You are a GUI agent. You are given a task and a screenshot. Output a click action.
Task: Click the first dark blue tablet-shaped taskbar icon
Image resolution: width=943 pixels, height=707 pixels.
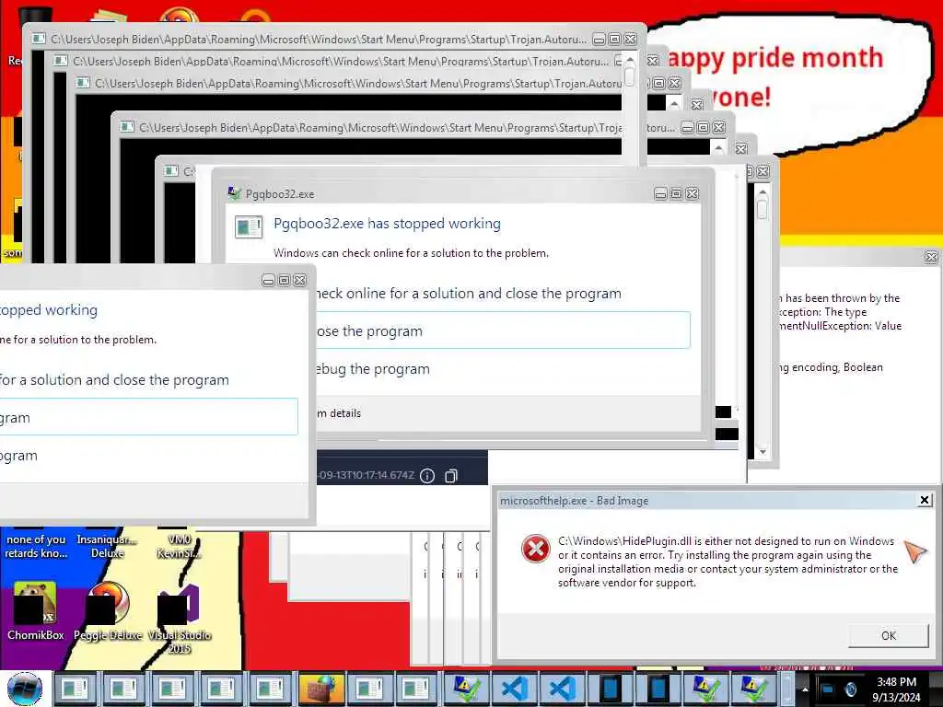tap(610, 689)
